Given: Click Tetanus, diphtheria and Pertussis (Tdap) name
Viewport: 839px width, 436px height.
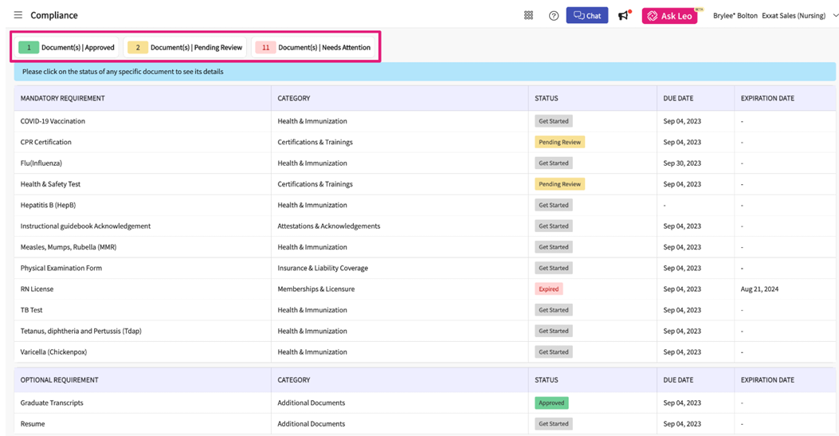Looking at the screenshot, I should point(80,331).
